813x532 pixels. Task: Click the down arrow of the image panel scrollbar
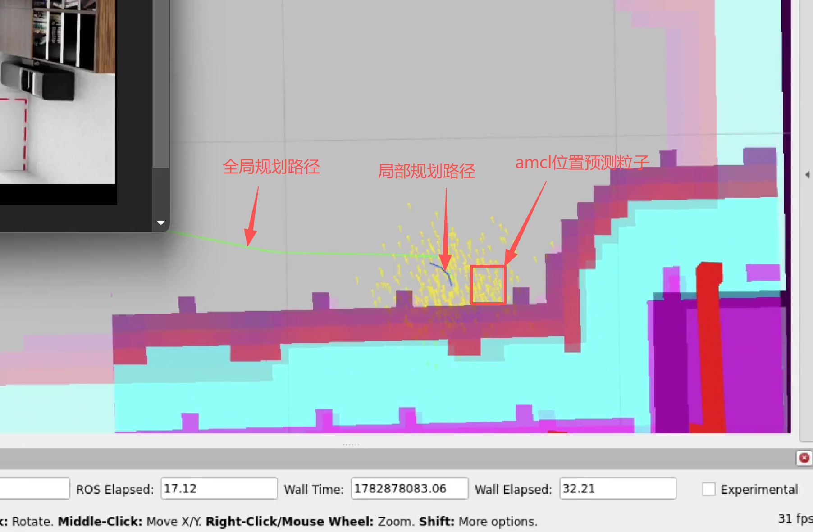(x=161, y=223)
